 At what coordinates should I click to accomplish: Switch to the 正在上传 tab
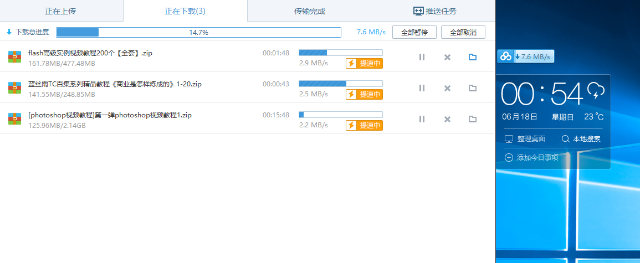point(61,11)
